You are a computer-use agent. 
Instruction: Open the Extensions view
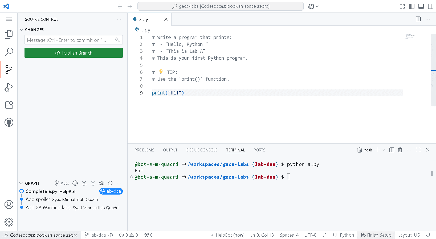point(9,105)
